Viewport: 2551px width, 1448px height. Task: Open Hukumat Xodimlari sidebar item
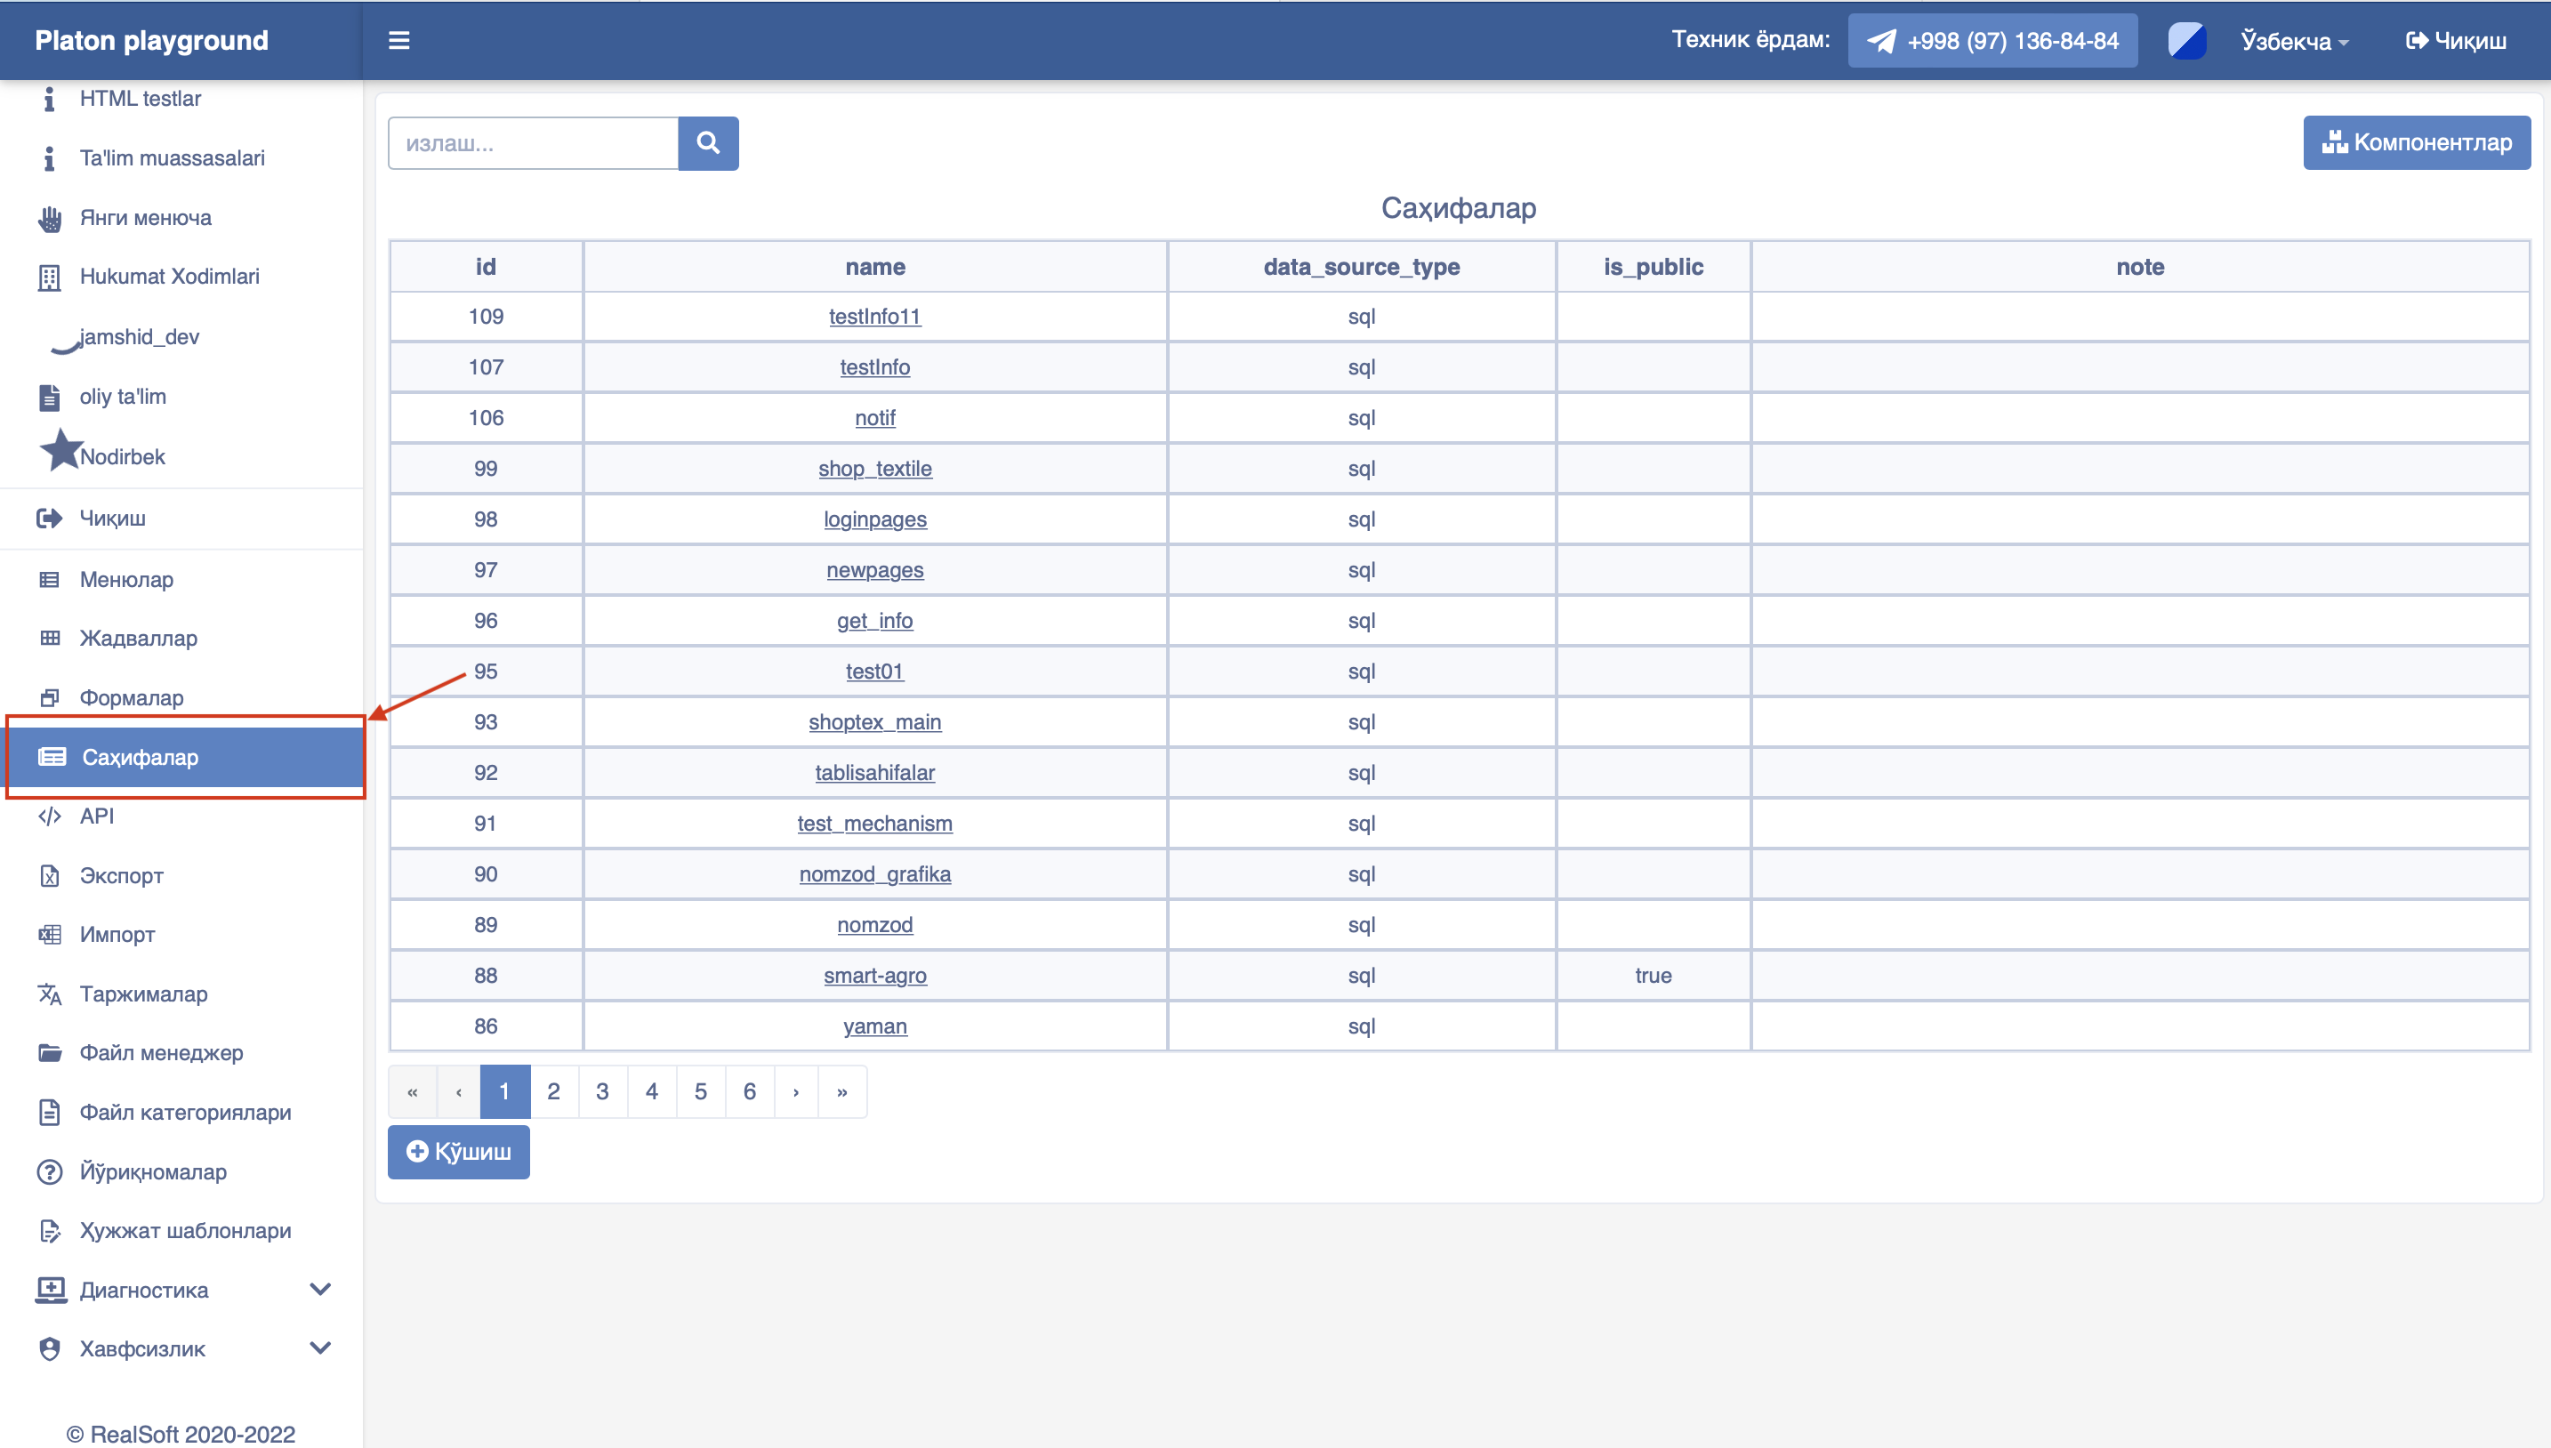coord(169,277)
